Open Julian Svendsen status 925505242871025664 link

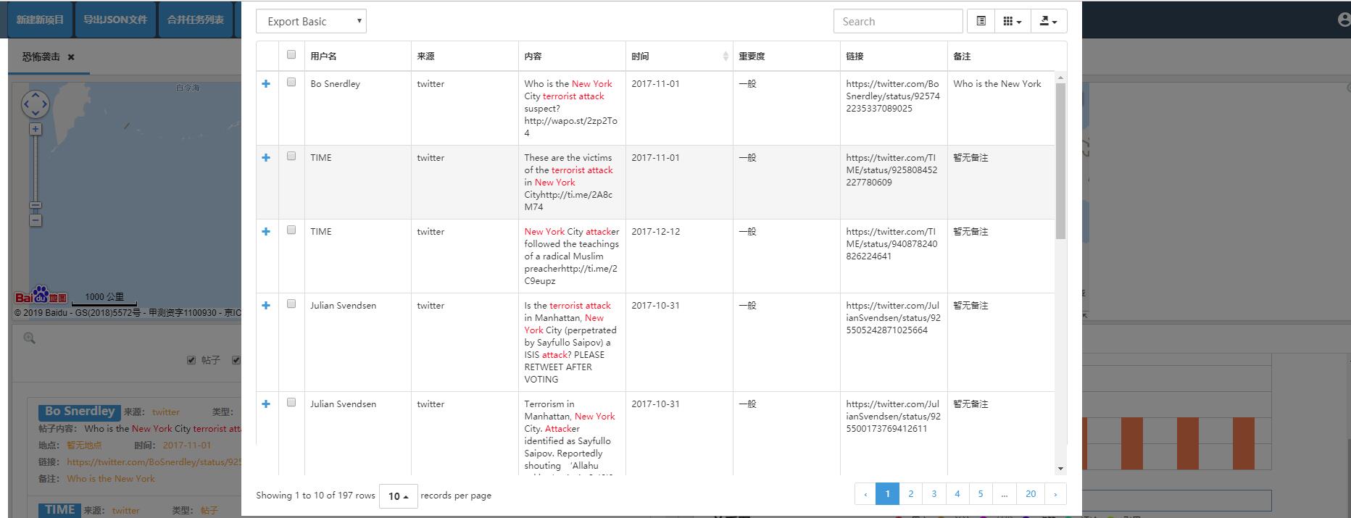click(893, 318)
